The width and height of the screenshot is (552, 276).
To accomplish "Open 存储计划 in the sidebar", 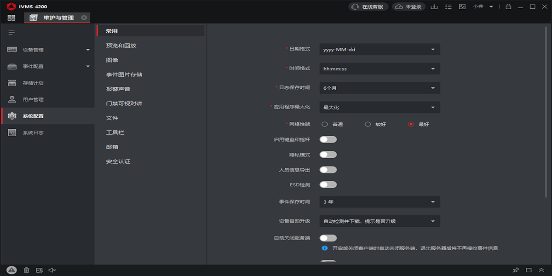I will 47,83.
